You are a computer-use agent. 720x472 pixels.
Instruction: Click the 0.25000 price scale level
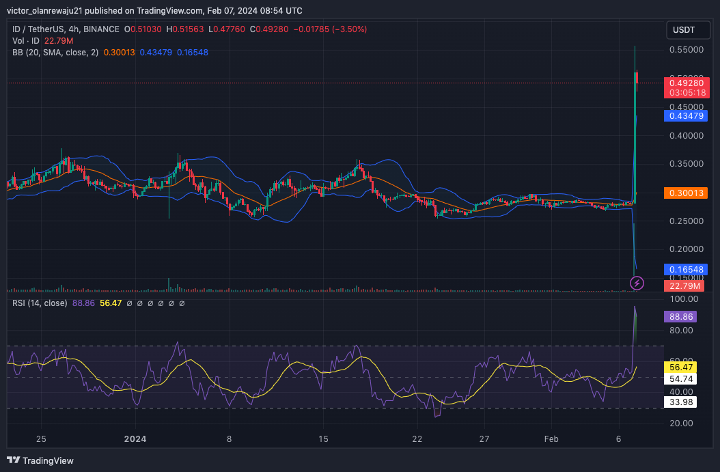(x=687, y=221)
